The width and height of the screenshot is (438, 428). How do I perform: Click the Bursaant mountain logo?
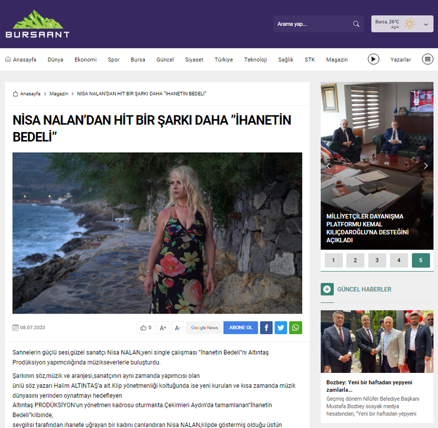[38, 24]
